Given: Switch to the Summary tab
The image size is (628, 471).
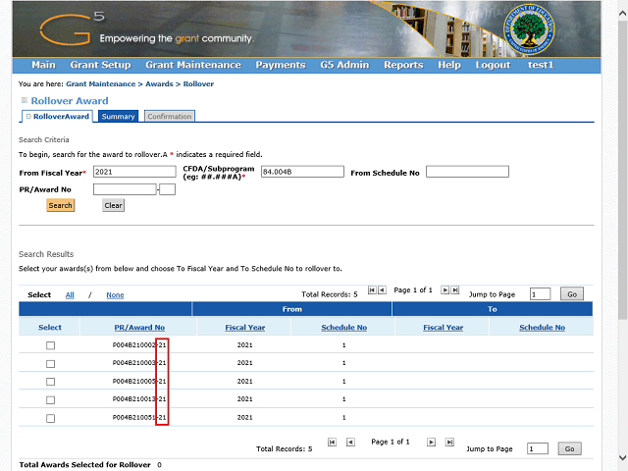Looking at the screenshot, I should 118,117.
